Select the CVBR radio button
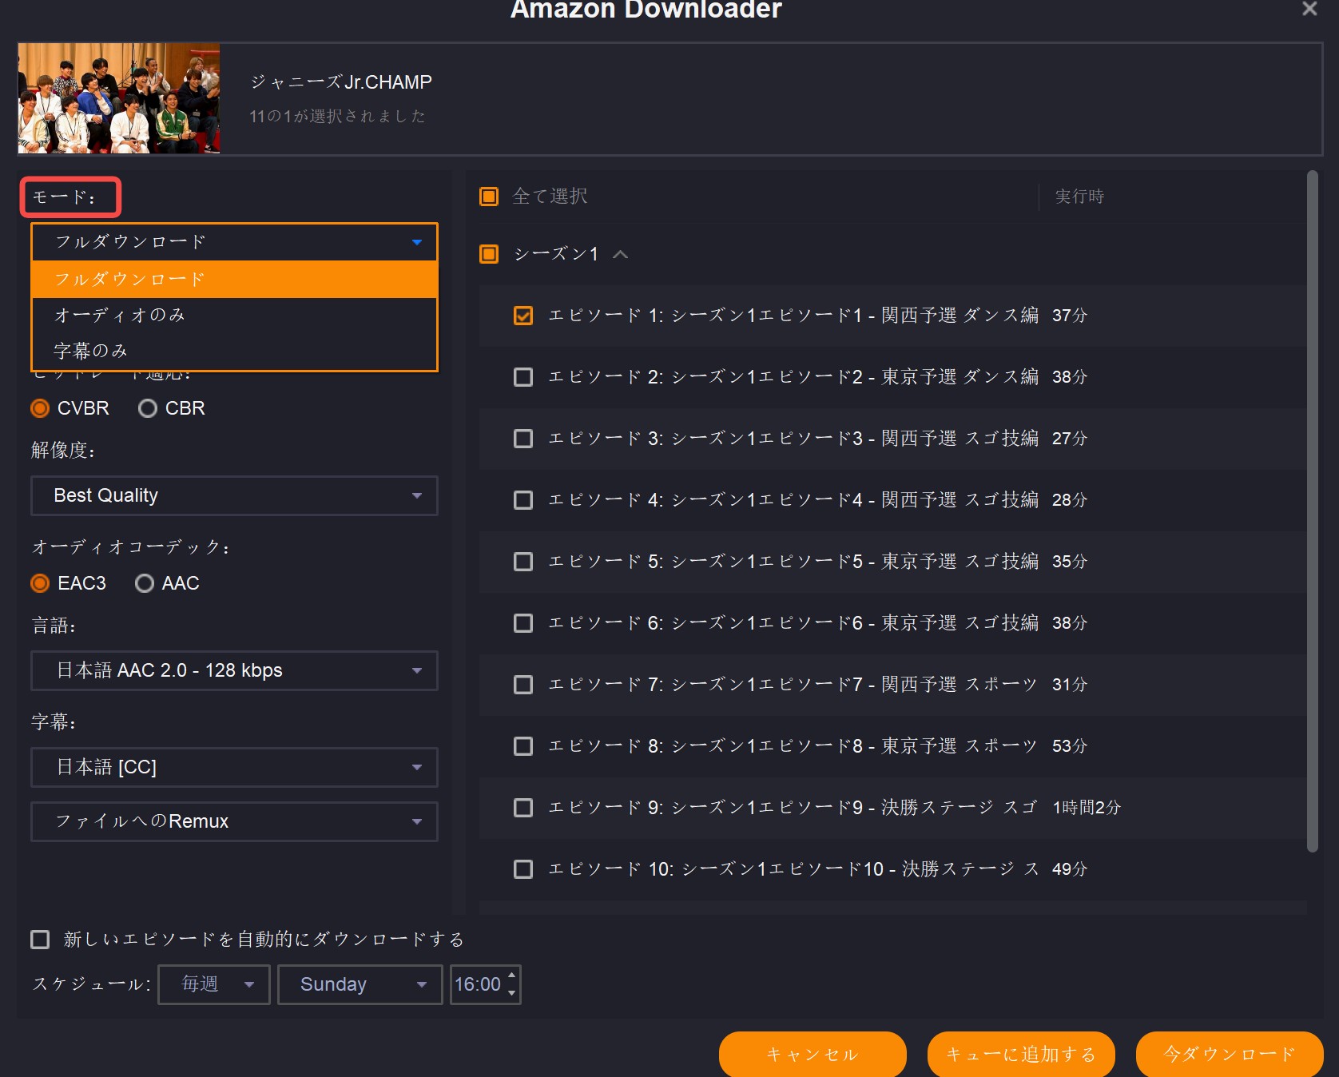 coord(40,408)
